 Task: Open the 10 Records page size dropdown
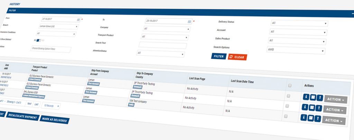tap(50, 106)
